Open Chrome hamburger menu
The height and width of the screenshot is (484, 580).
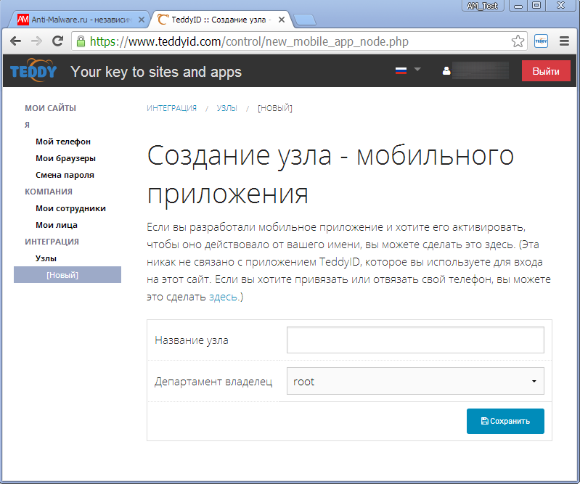pos(564,41)
